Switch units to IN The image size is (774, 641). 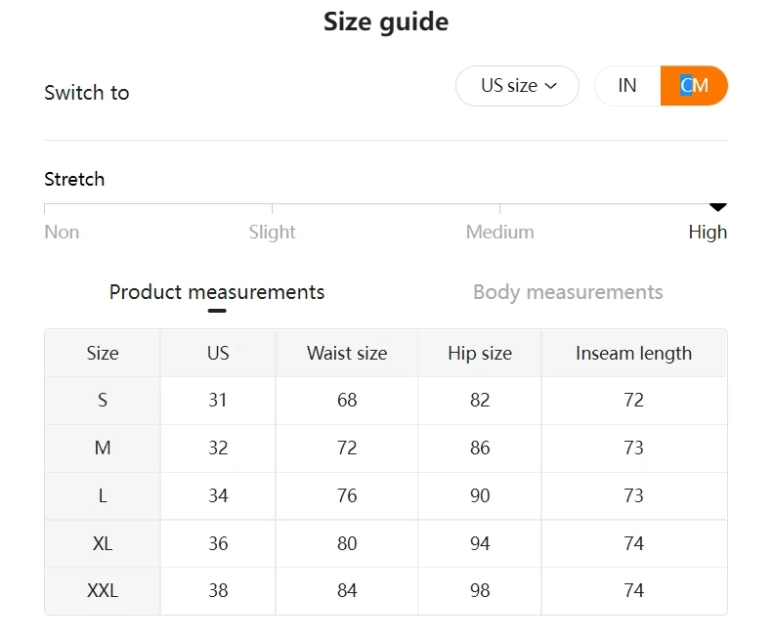[627, 86]
